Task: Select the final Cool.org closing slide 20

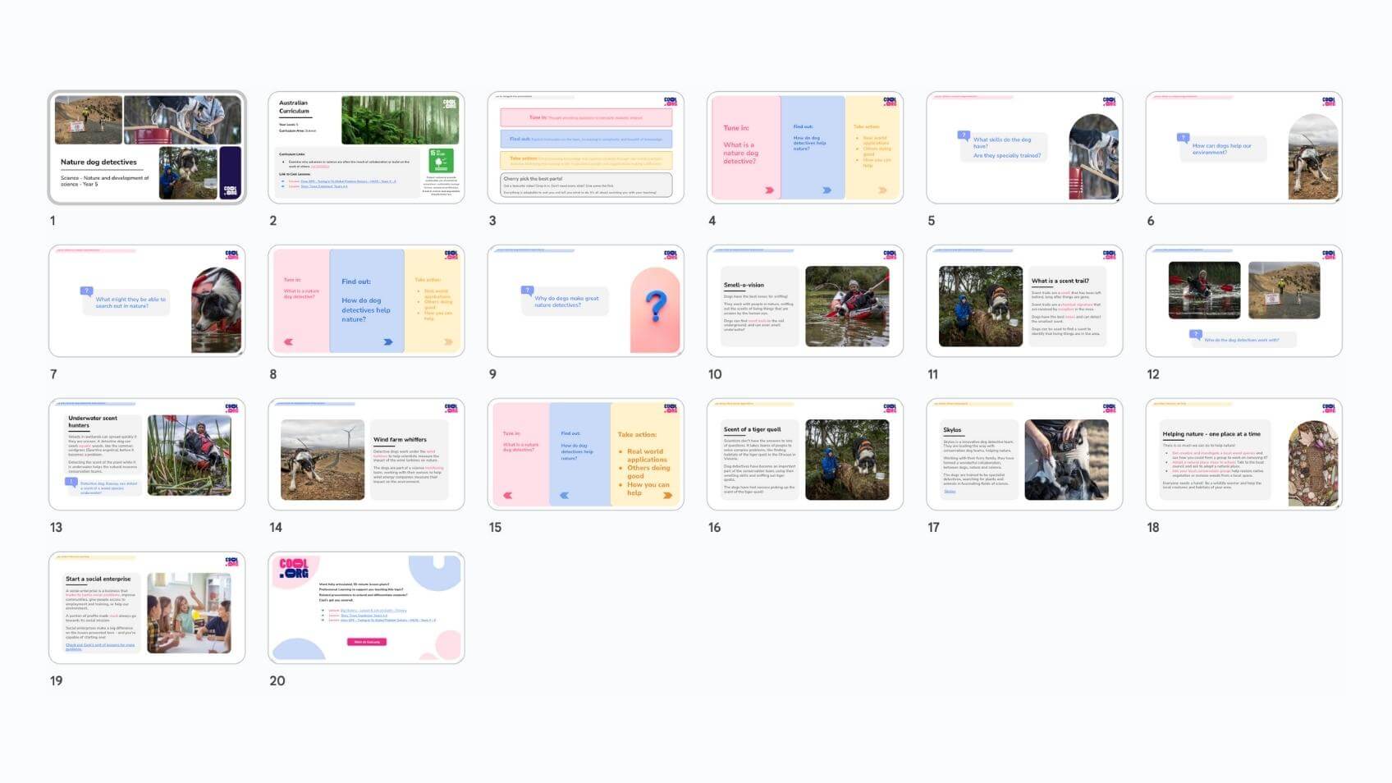Action: pyautogui.click(x=366, y=608)
